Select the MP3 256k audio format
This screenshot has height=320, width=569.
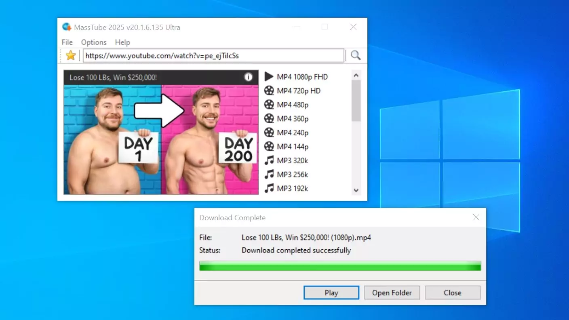tap(293, 175)
